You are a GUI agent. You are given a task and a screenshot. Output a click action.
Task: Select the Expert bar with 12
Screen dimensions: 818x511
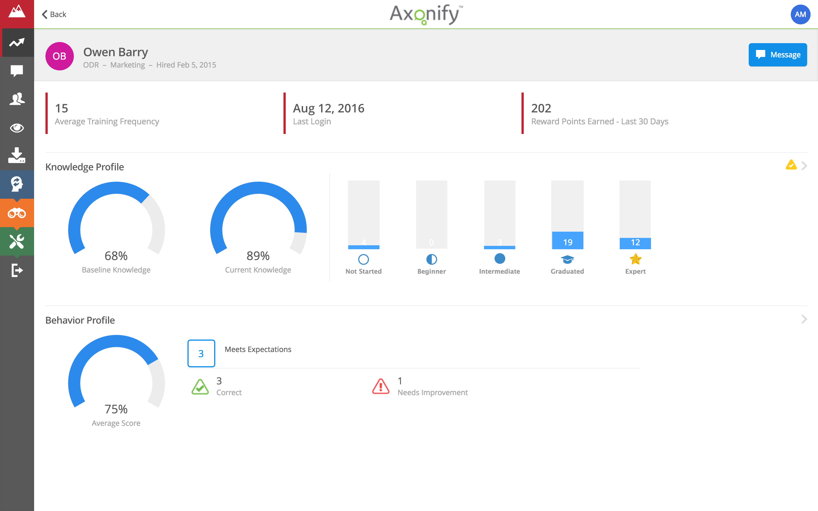(x=635, y=243)
